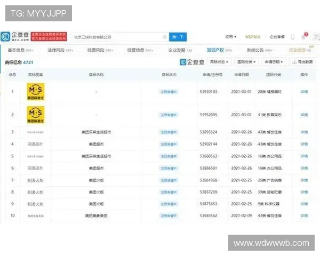320x256 pixels.
Task: Switch to the 新闻公告 tab
Action: (260, 50)
